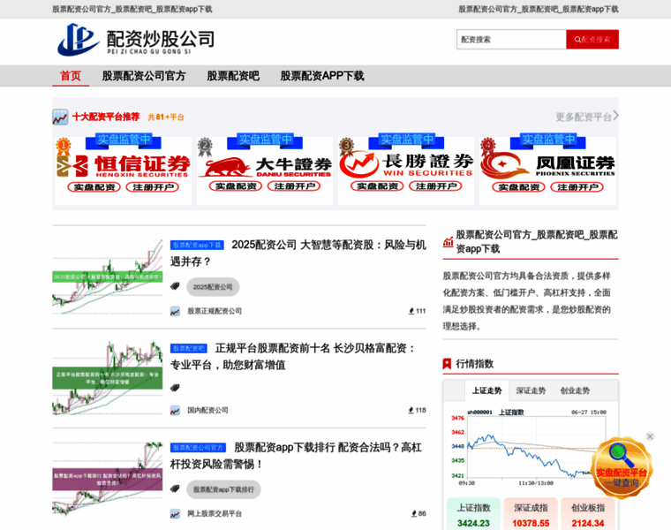
Task: Click the 配资炒股公司 site logo
Action: [x=136, y=40]
